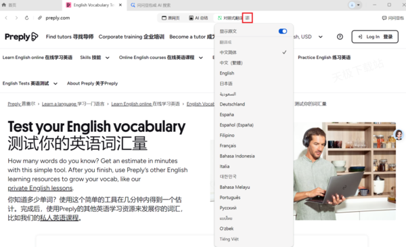Select bilingual translation mode
Image resolution: width=406 pixels, height=247 pixels.
click(x=229, y=18)
